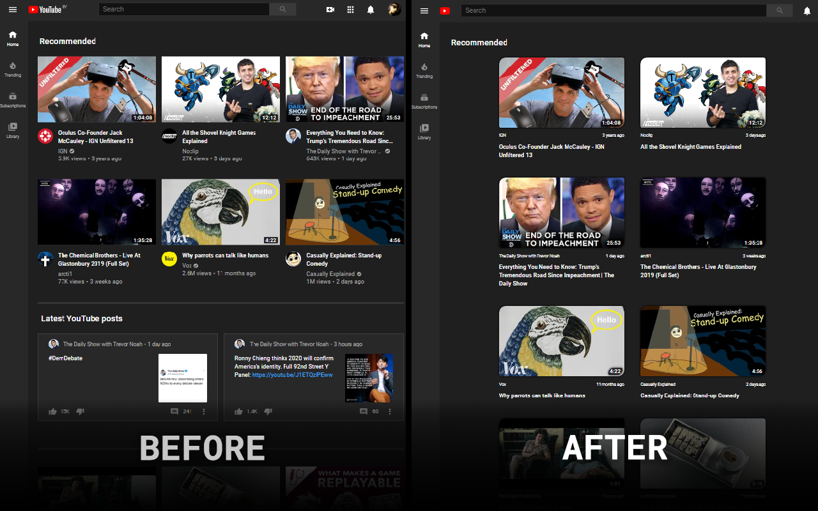Open Trending in the AFTER sidebar

424,70
